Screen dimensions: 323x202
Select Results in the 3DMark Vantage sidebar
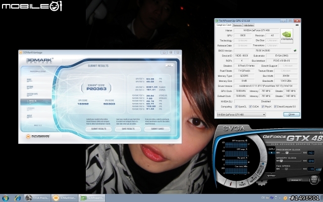[36, 102]
